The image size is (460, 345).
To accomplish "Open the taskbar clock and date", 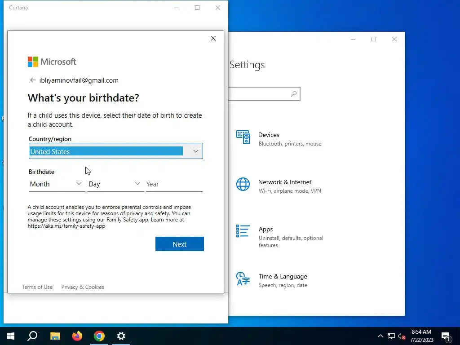I will (x=421, y=336).
